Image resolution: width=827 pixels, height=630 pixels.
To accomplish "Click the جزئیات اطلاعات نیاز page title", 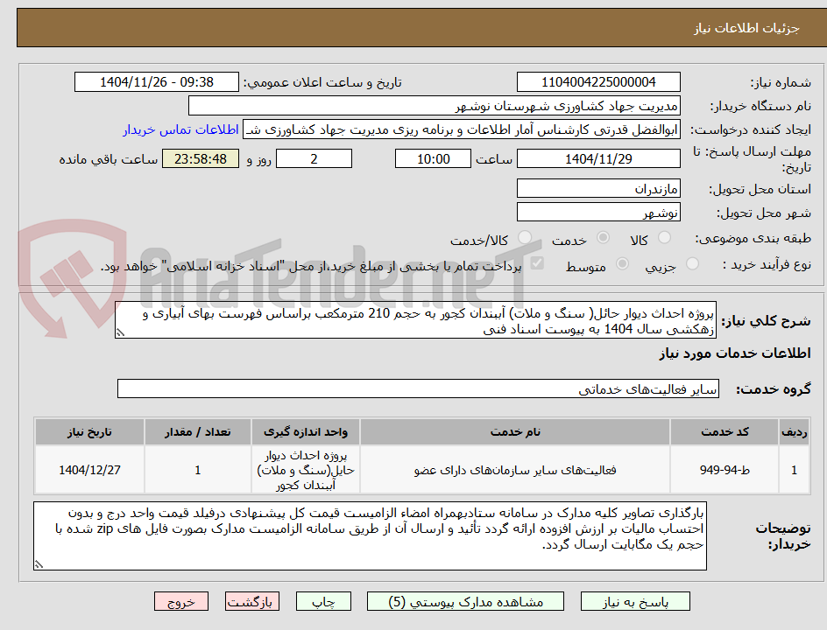I will pos(746,28).
